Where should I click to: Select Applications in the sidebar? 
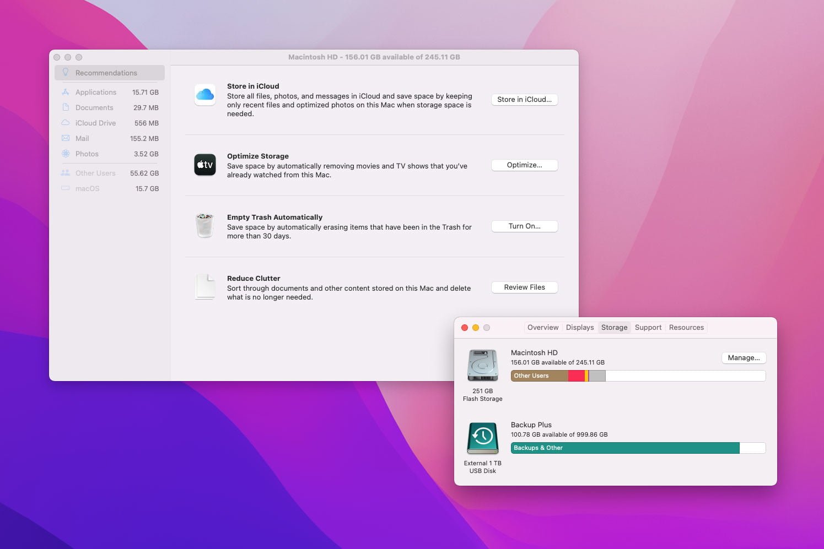[96, 93]
